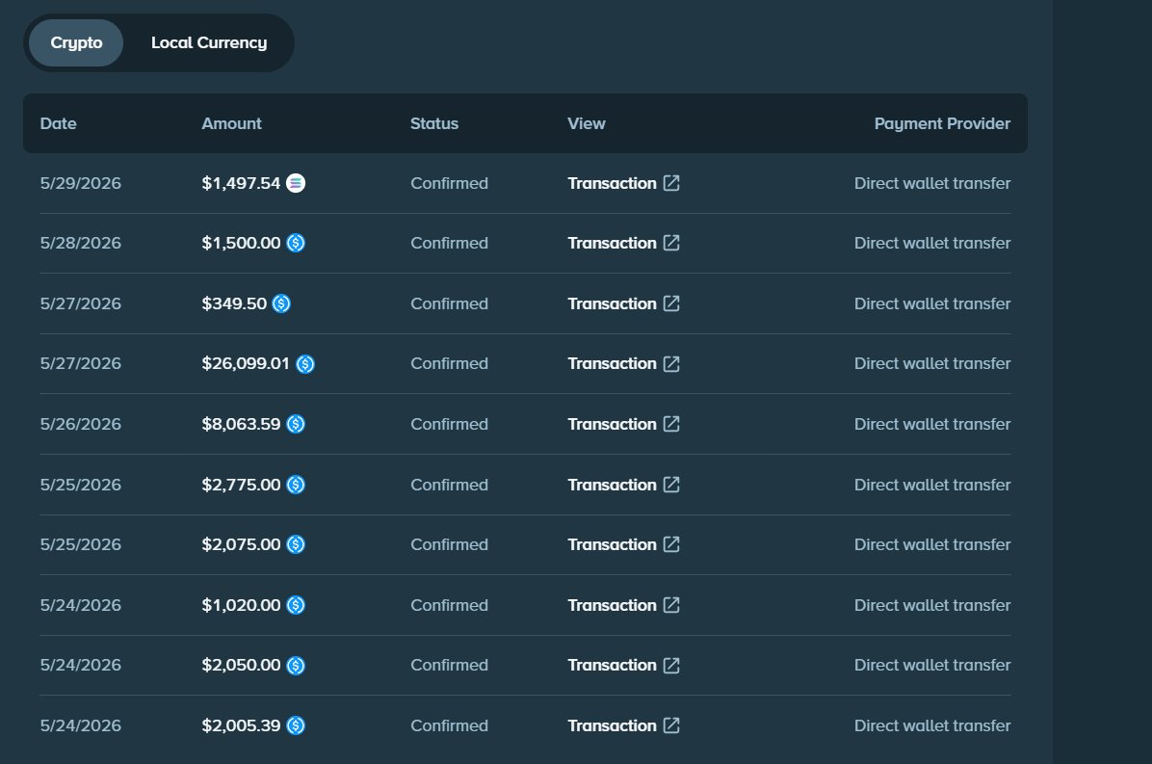The image size is (1152, 764).
Task: Select the $1,500.00 amount
Action: 241,243
